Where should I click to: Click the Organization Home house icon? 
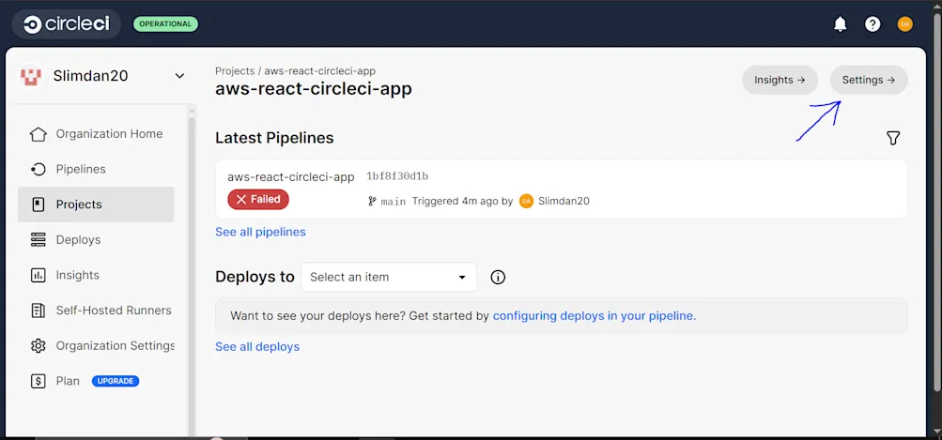click(x=38, y=134)
